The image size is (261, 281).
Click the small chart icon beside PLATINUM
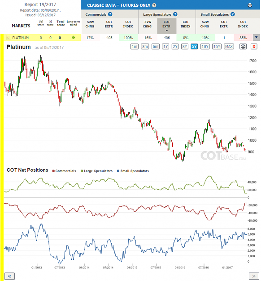click(8, 38)
